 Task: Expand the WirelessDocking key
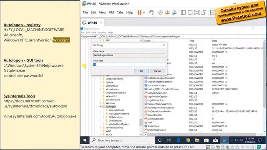pos(101,127)
